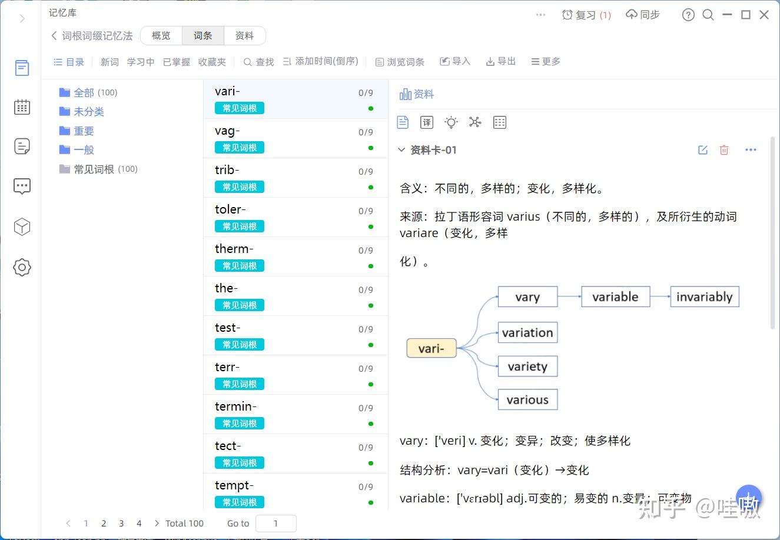Select the table grid icon

500,122
